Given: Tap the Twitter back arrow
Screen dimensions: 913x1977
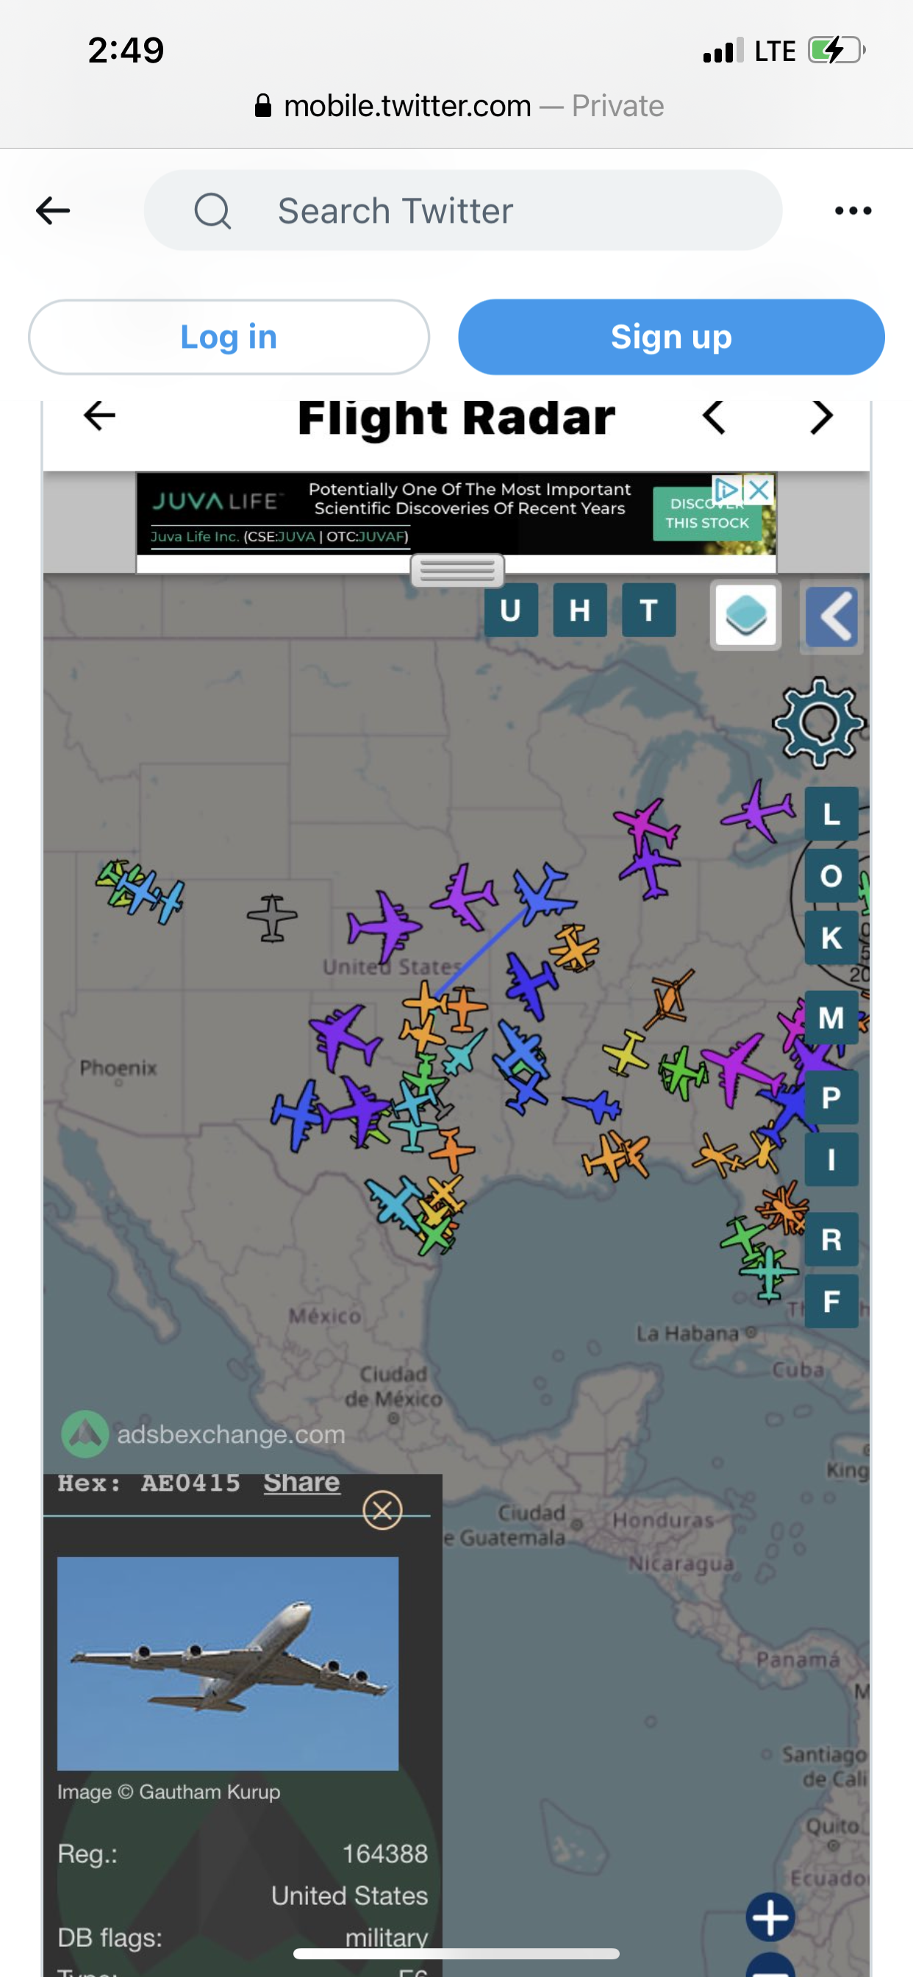Looking at the screenshot, I should [53, 210].
